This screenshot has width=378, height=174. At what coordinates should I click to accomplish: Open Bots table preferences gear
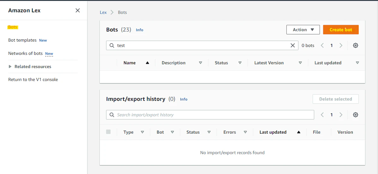click(355, 45)
